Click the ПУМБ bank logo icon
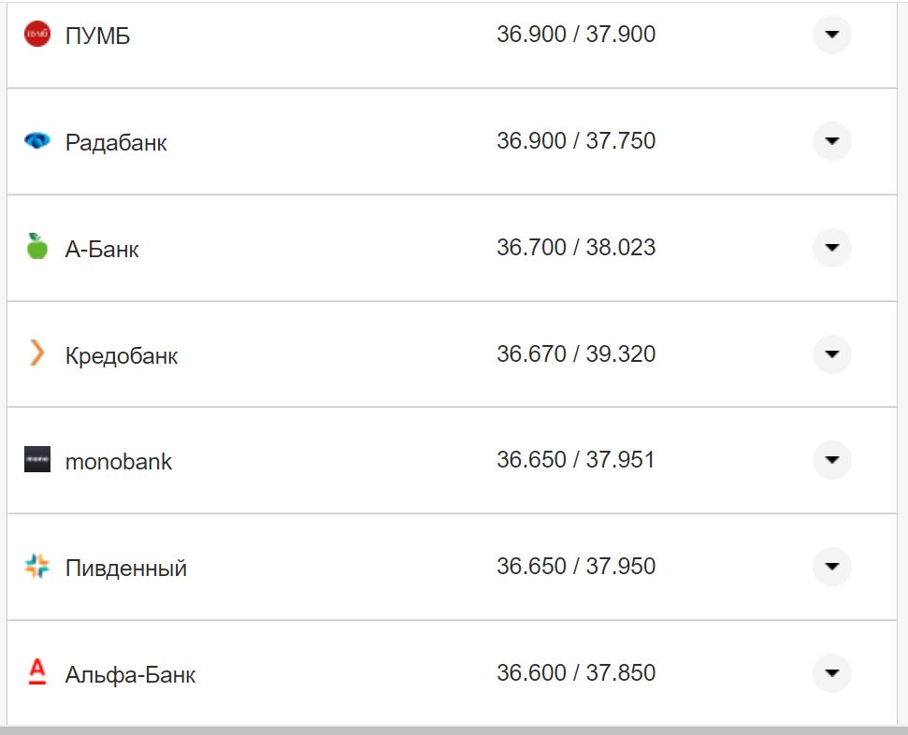 tap(37, 34)
